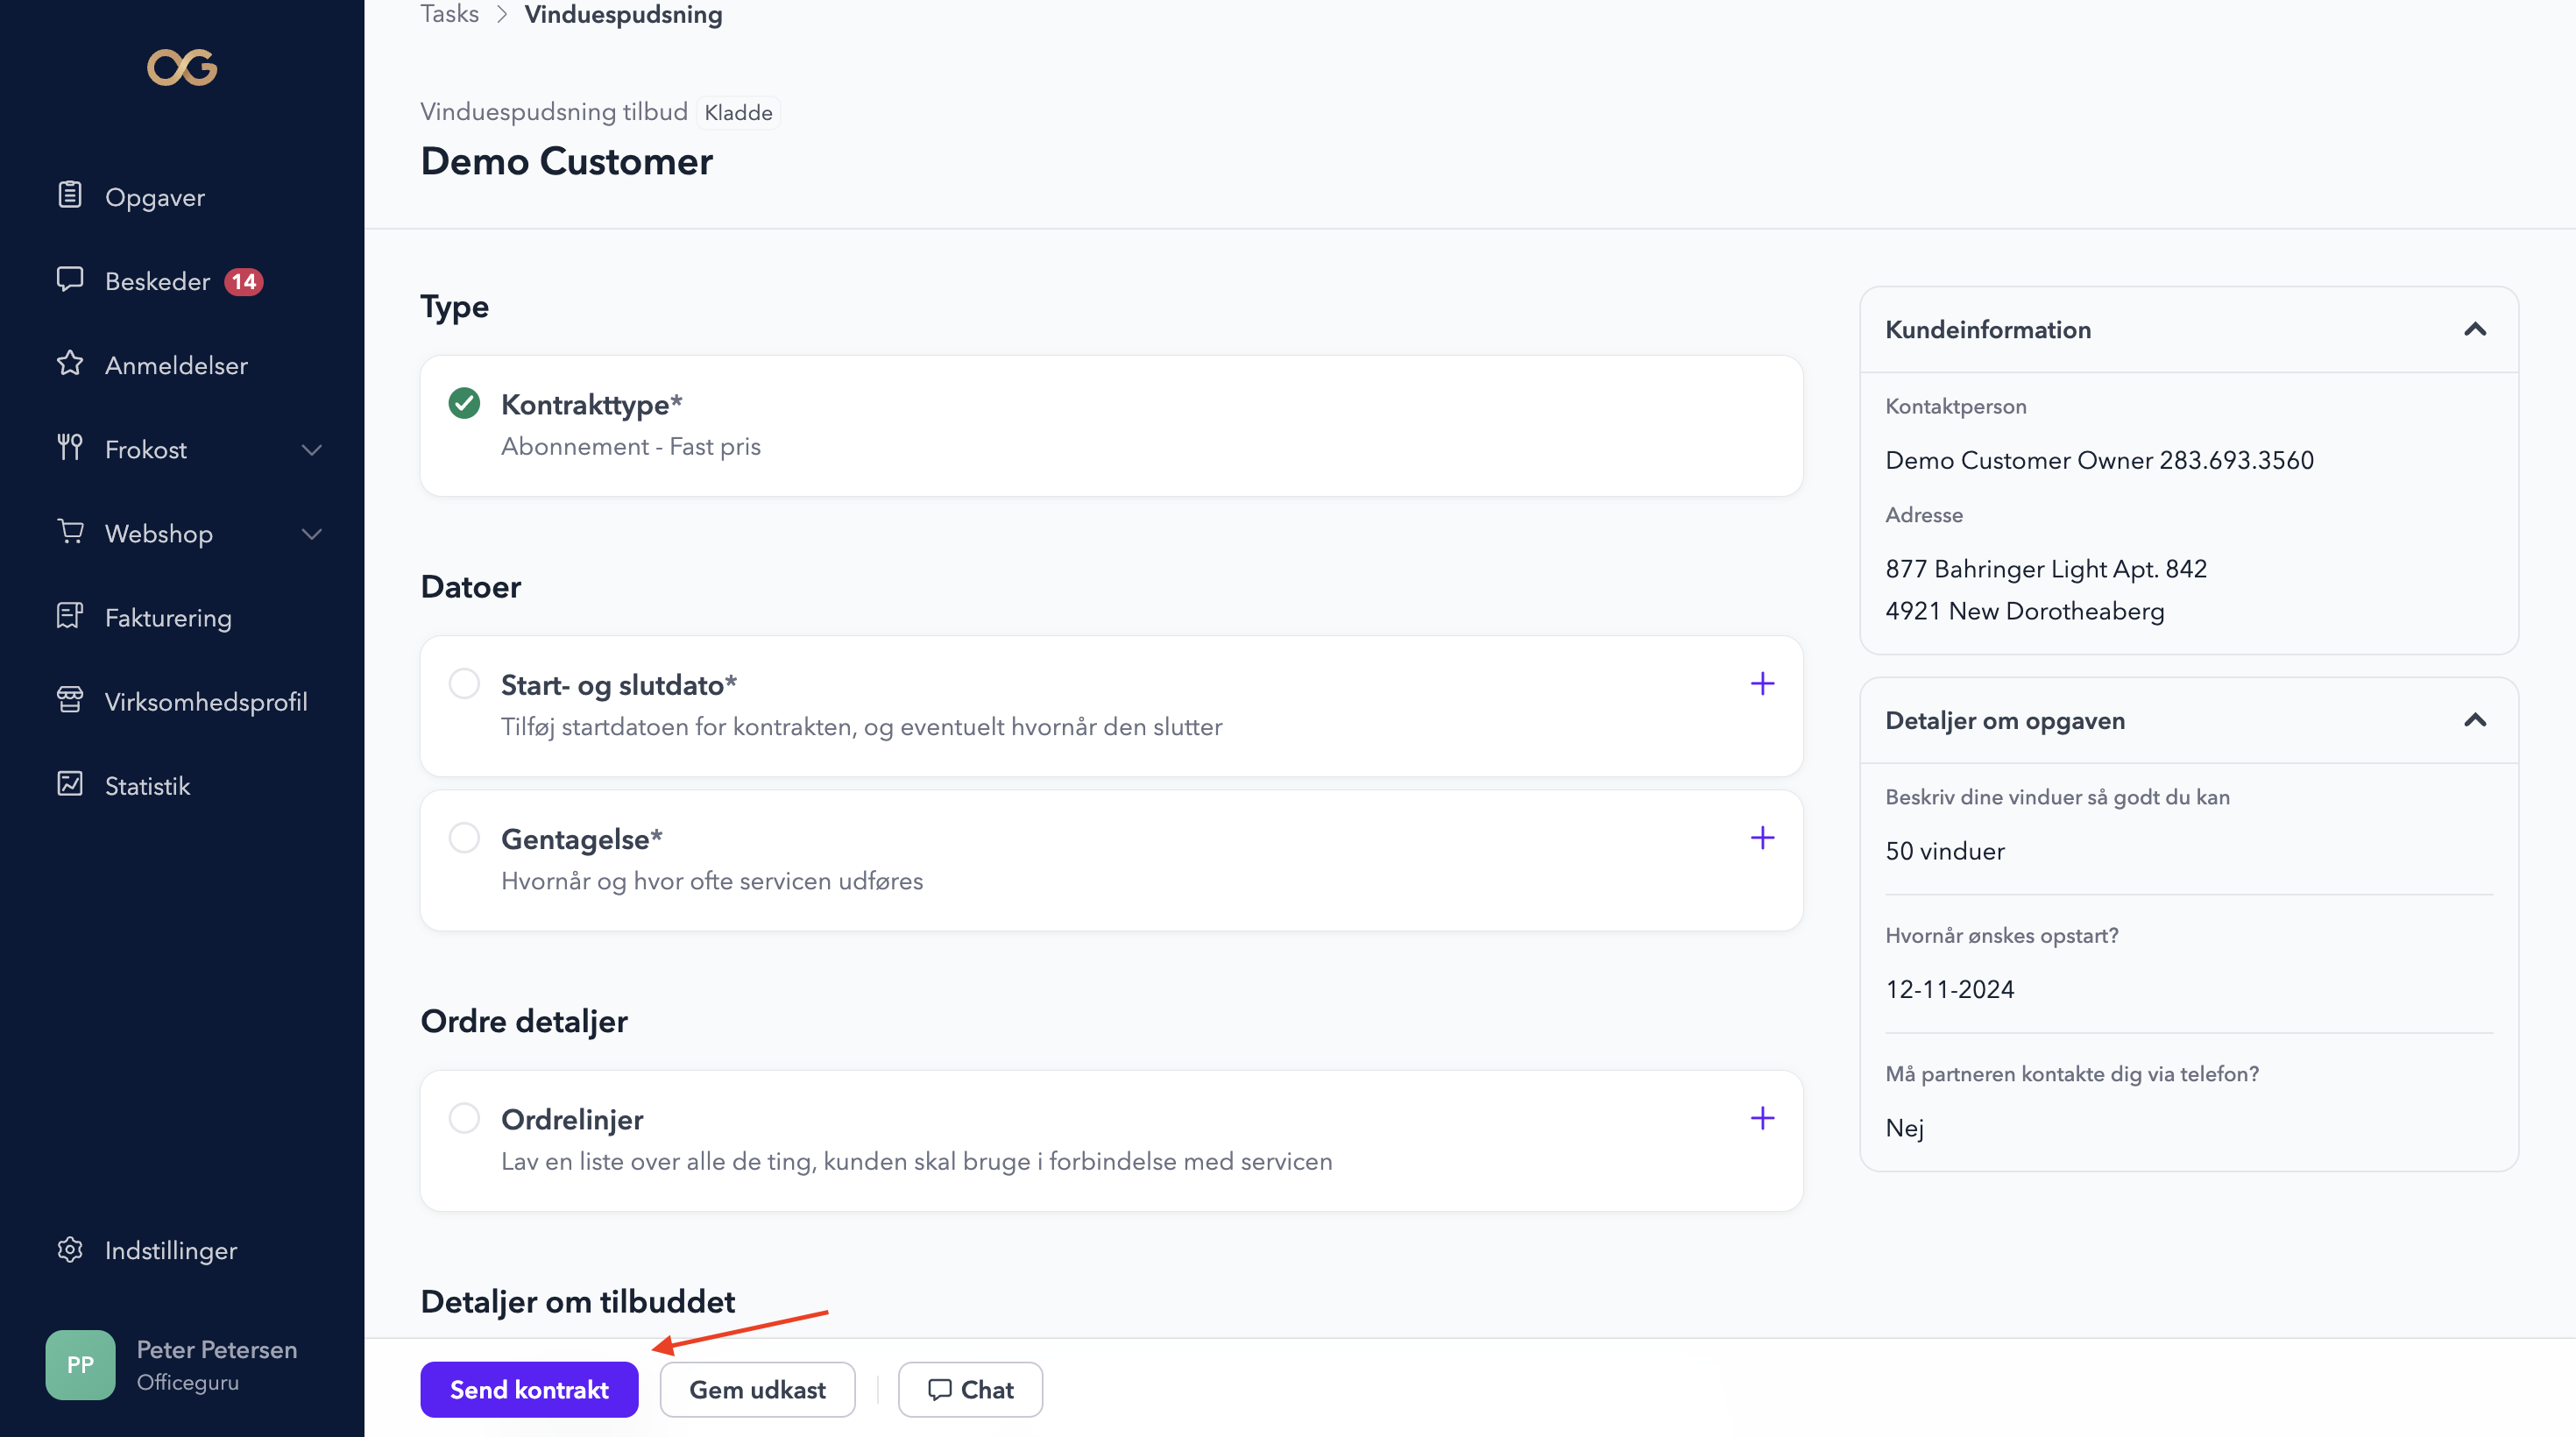The width and height of the screenshot is (2576, 1437).
Task: Open Beskeder with 14 unread
Action: [x=157, y=281]
